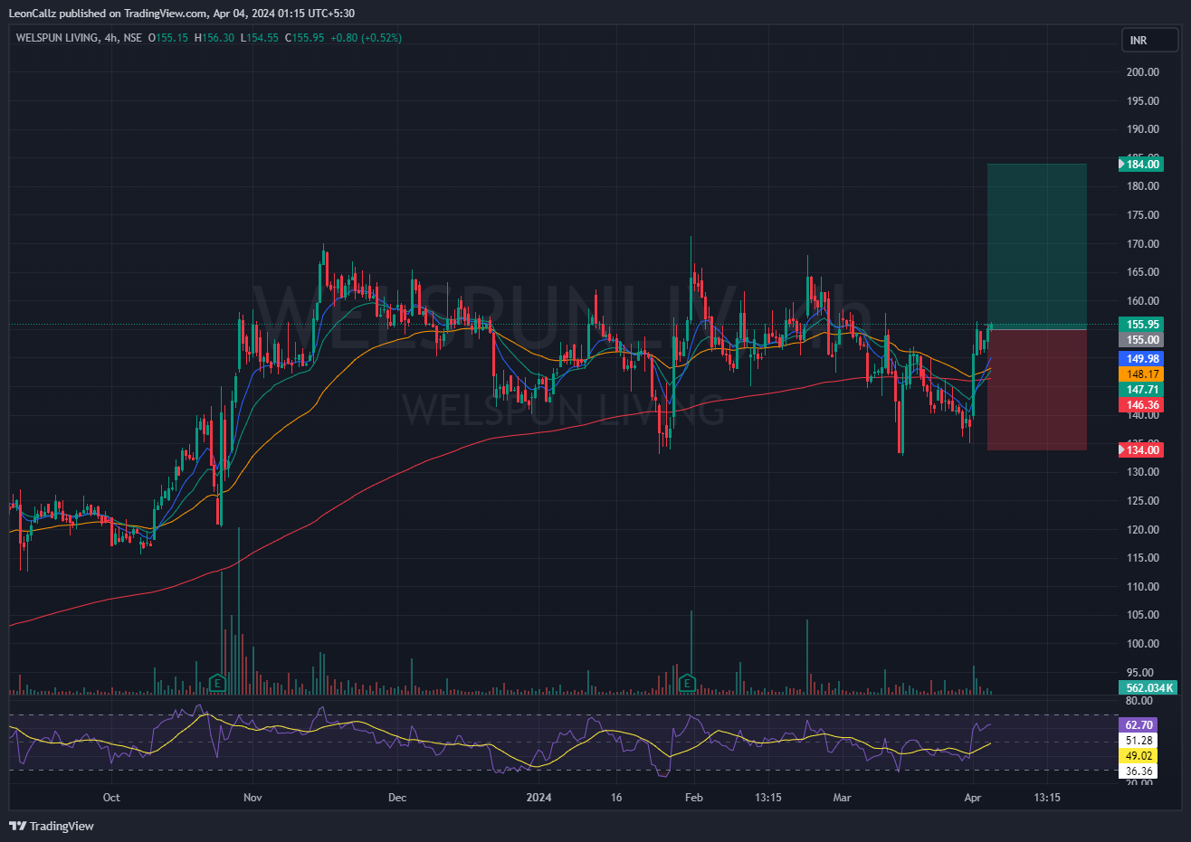Click the TradingView logo at bottom left

52,826
